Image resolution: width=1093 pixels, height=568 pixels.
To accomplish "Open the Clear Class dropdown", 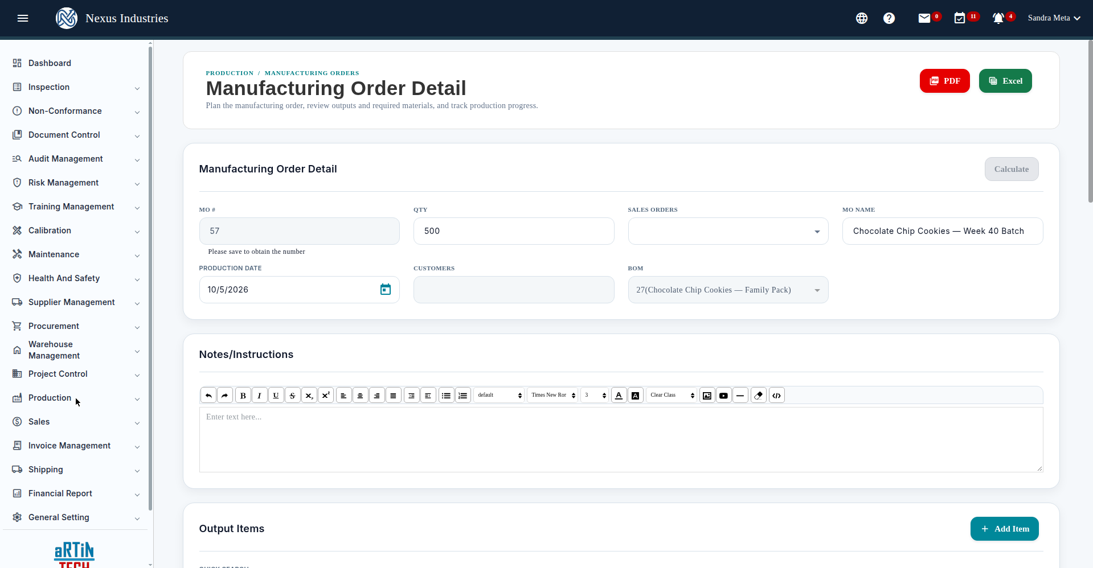I will [x=672, y=396].
